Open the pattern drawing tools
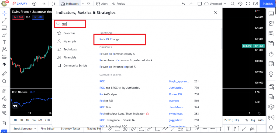Screen dimensions: 276x133 pyautogui.click(x=4, y=49)
